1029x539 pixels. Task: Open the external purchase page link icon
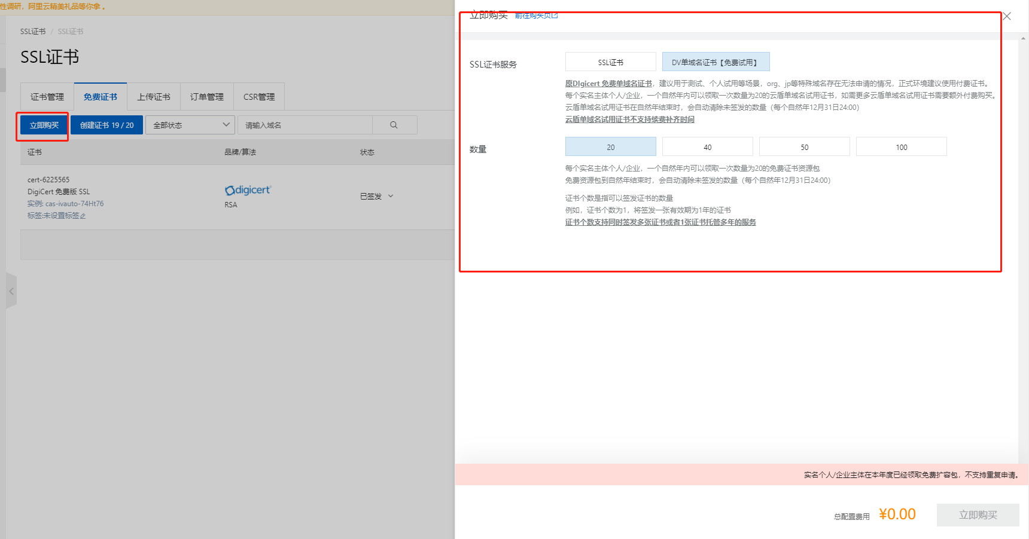[x=555, y=16]
